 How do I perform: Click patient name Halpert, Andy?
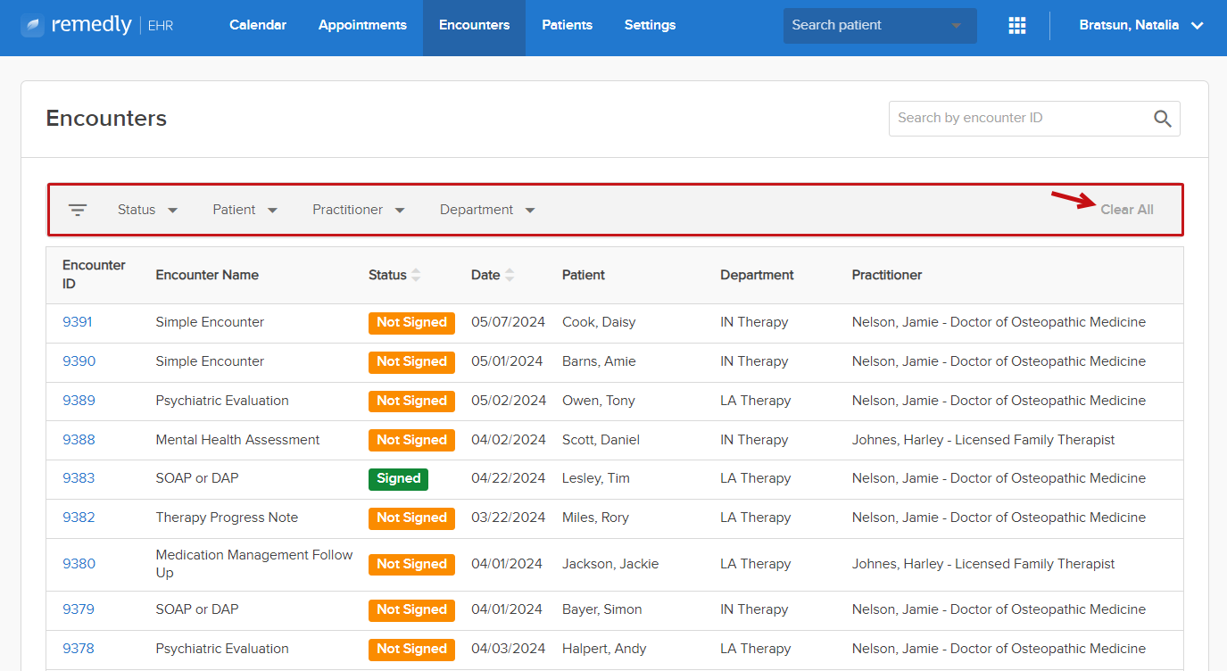coord(604,649)
